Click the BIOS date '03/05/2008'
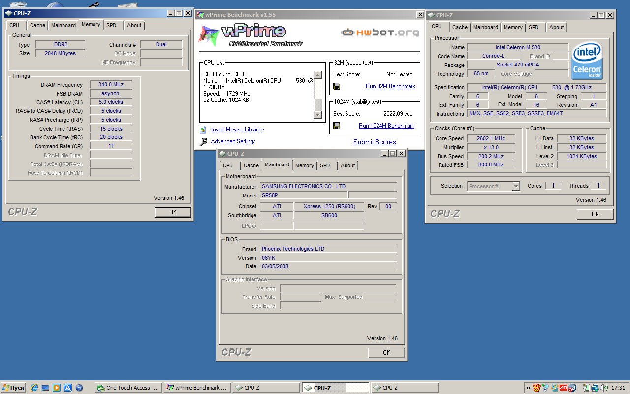Viewport: 630px width, 394px height. (x=328, y=266)
